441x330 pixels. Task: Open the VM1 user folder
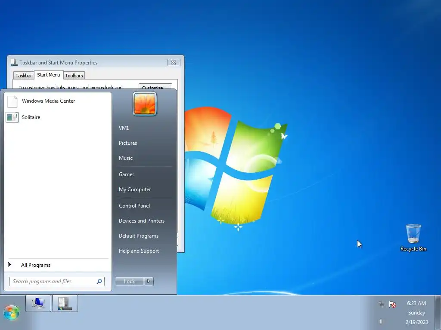click(124, 128)
